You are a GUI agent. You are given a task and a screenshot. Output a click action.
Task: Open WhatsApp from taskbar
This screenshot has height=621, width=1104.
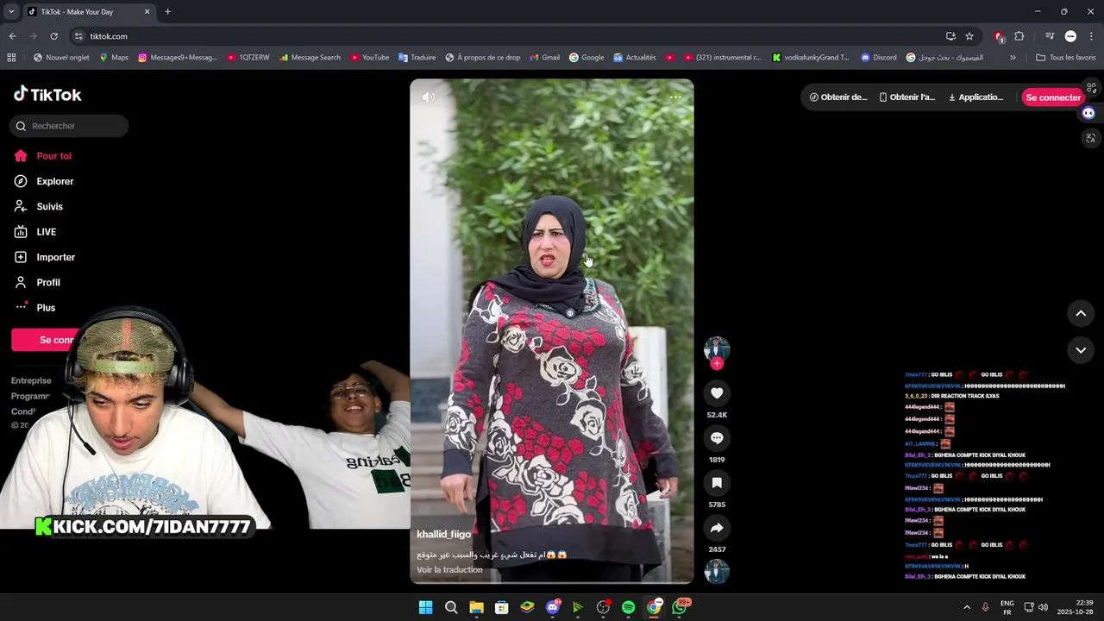[x=680, y=607]
